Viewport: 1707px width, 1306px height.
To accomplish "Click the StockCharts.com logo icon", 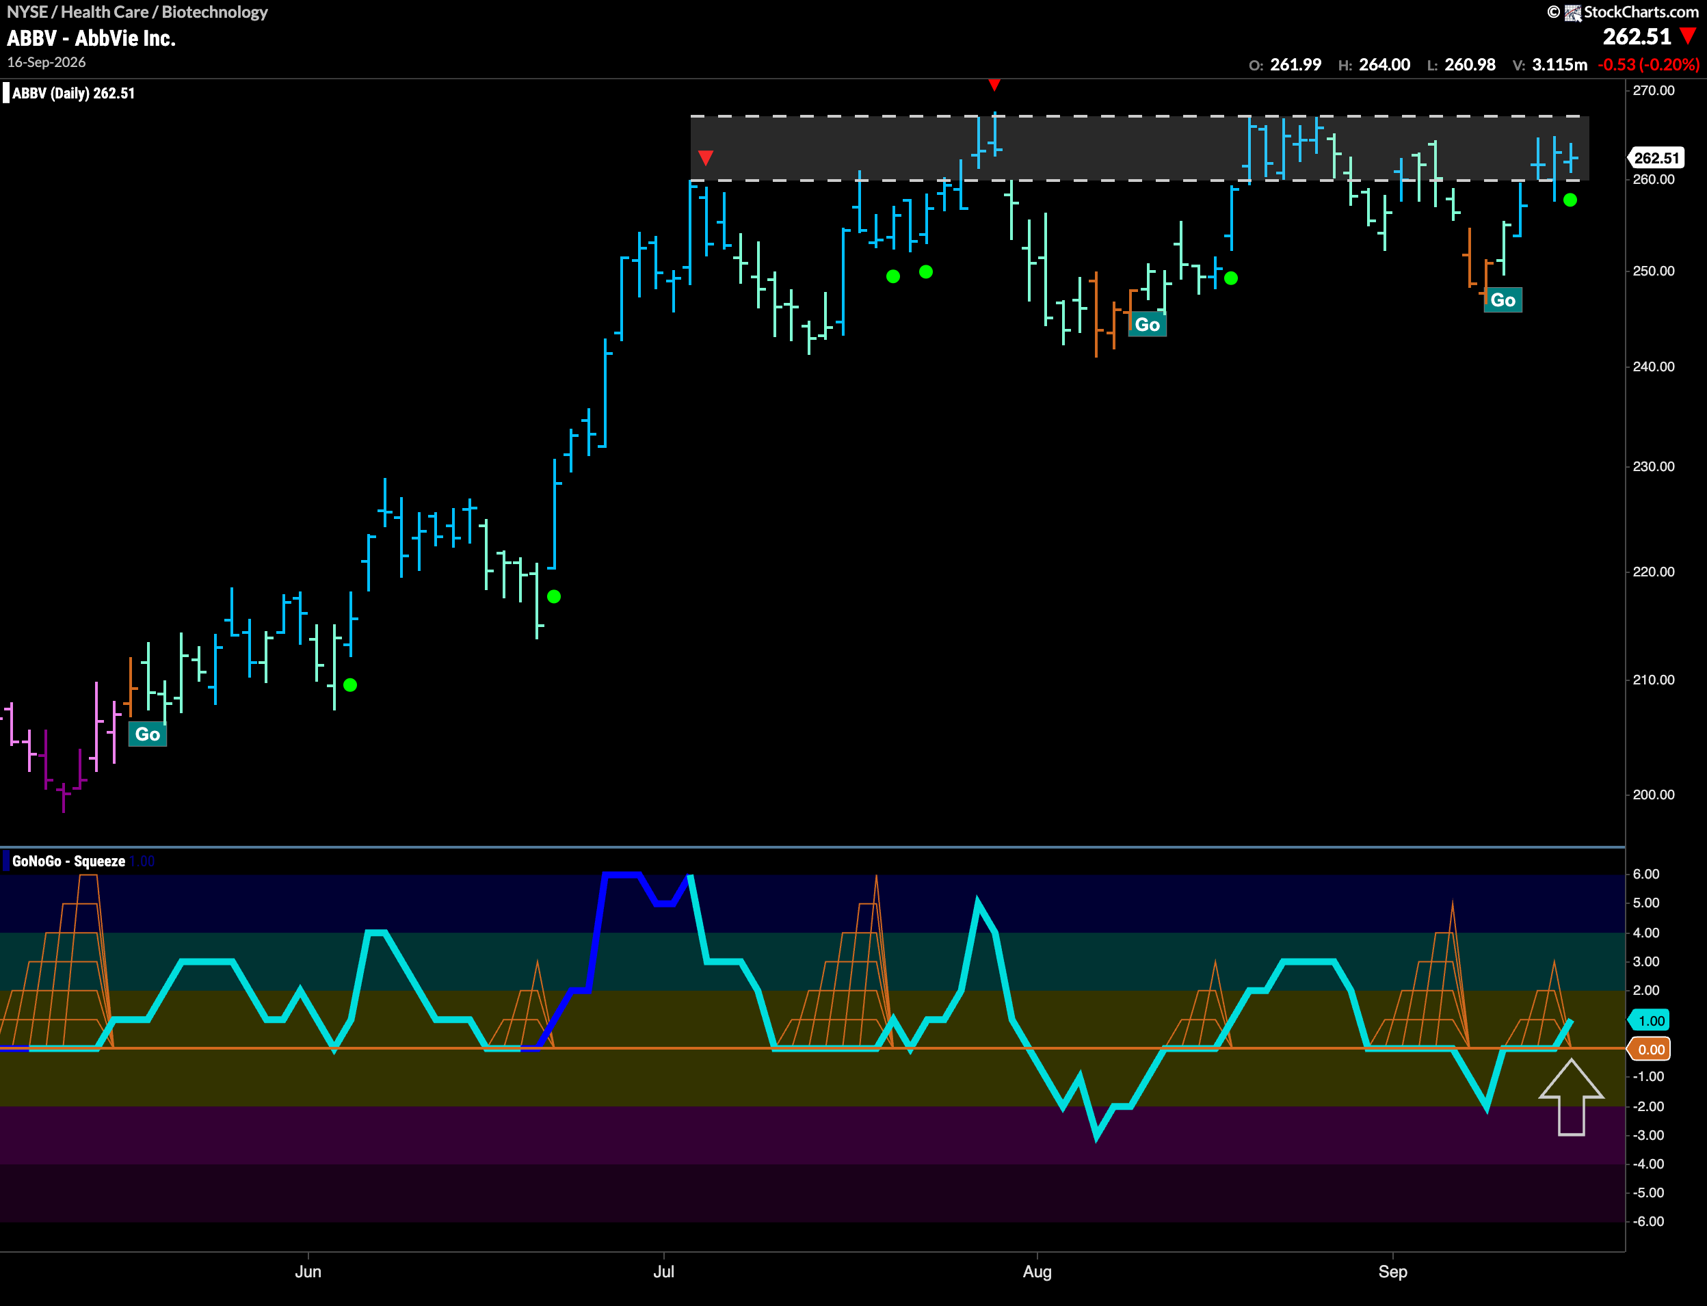I will (x=1572, y=12).
